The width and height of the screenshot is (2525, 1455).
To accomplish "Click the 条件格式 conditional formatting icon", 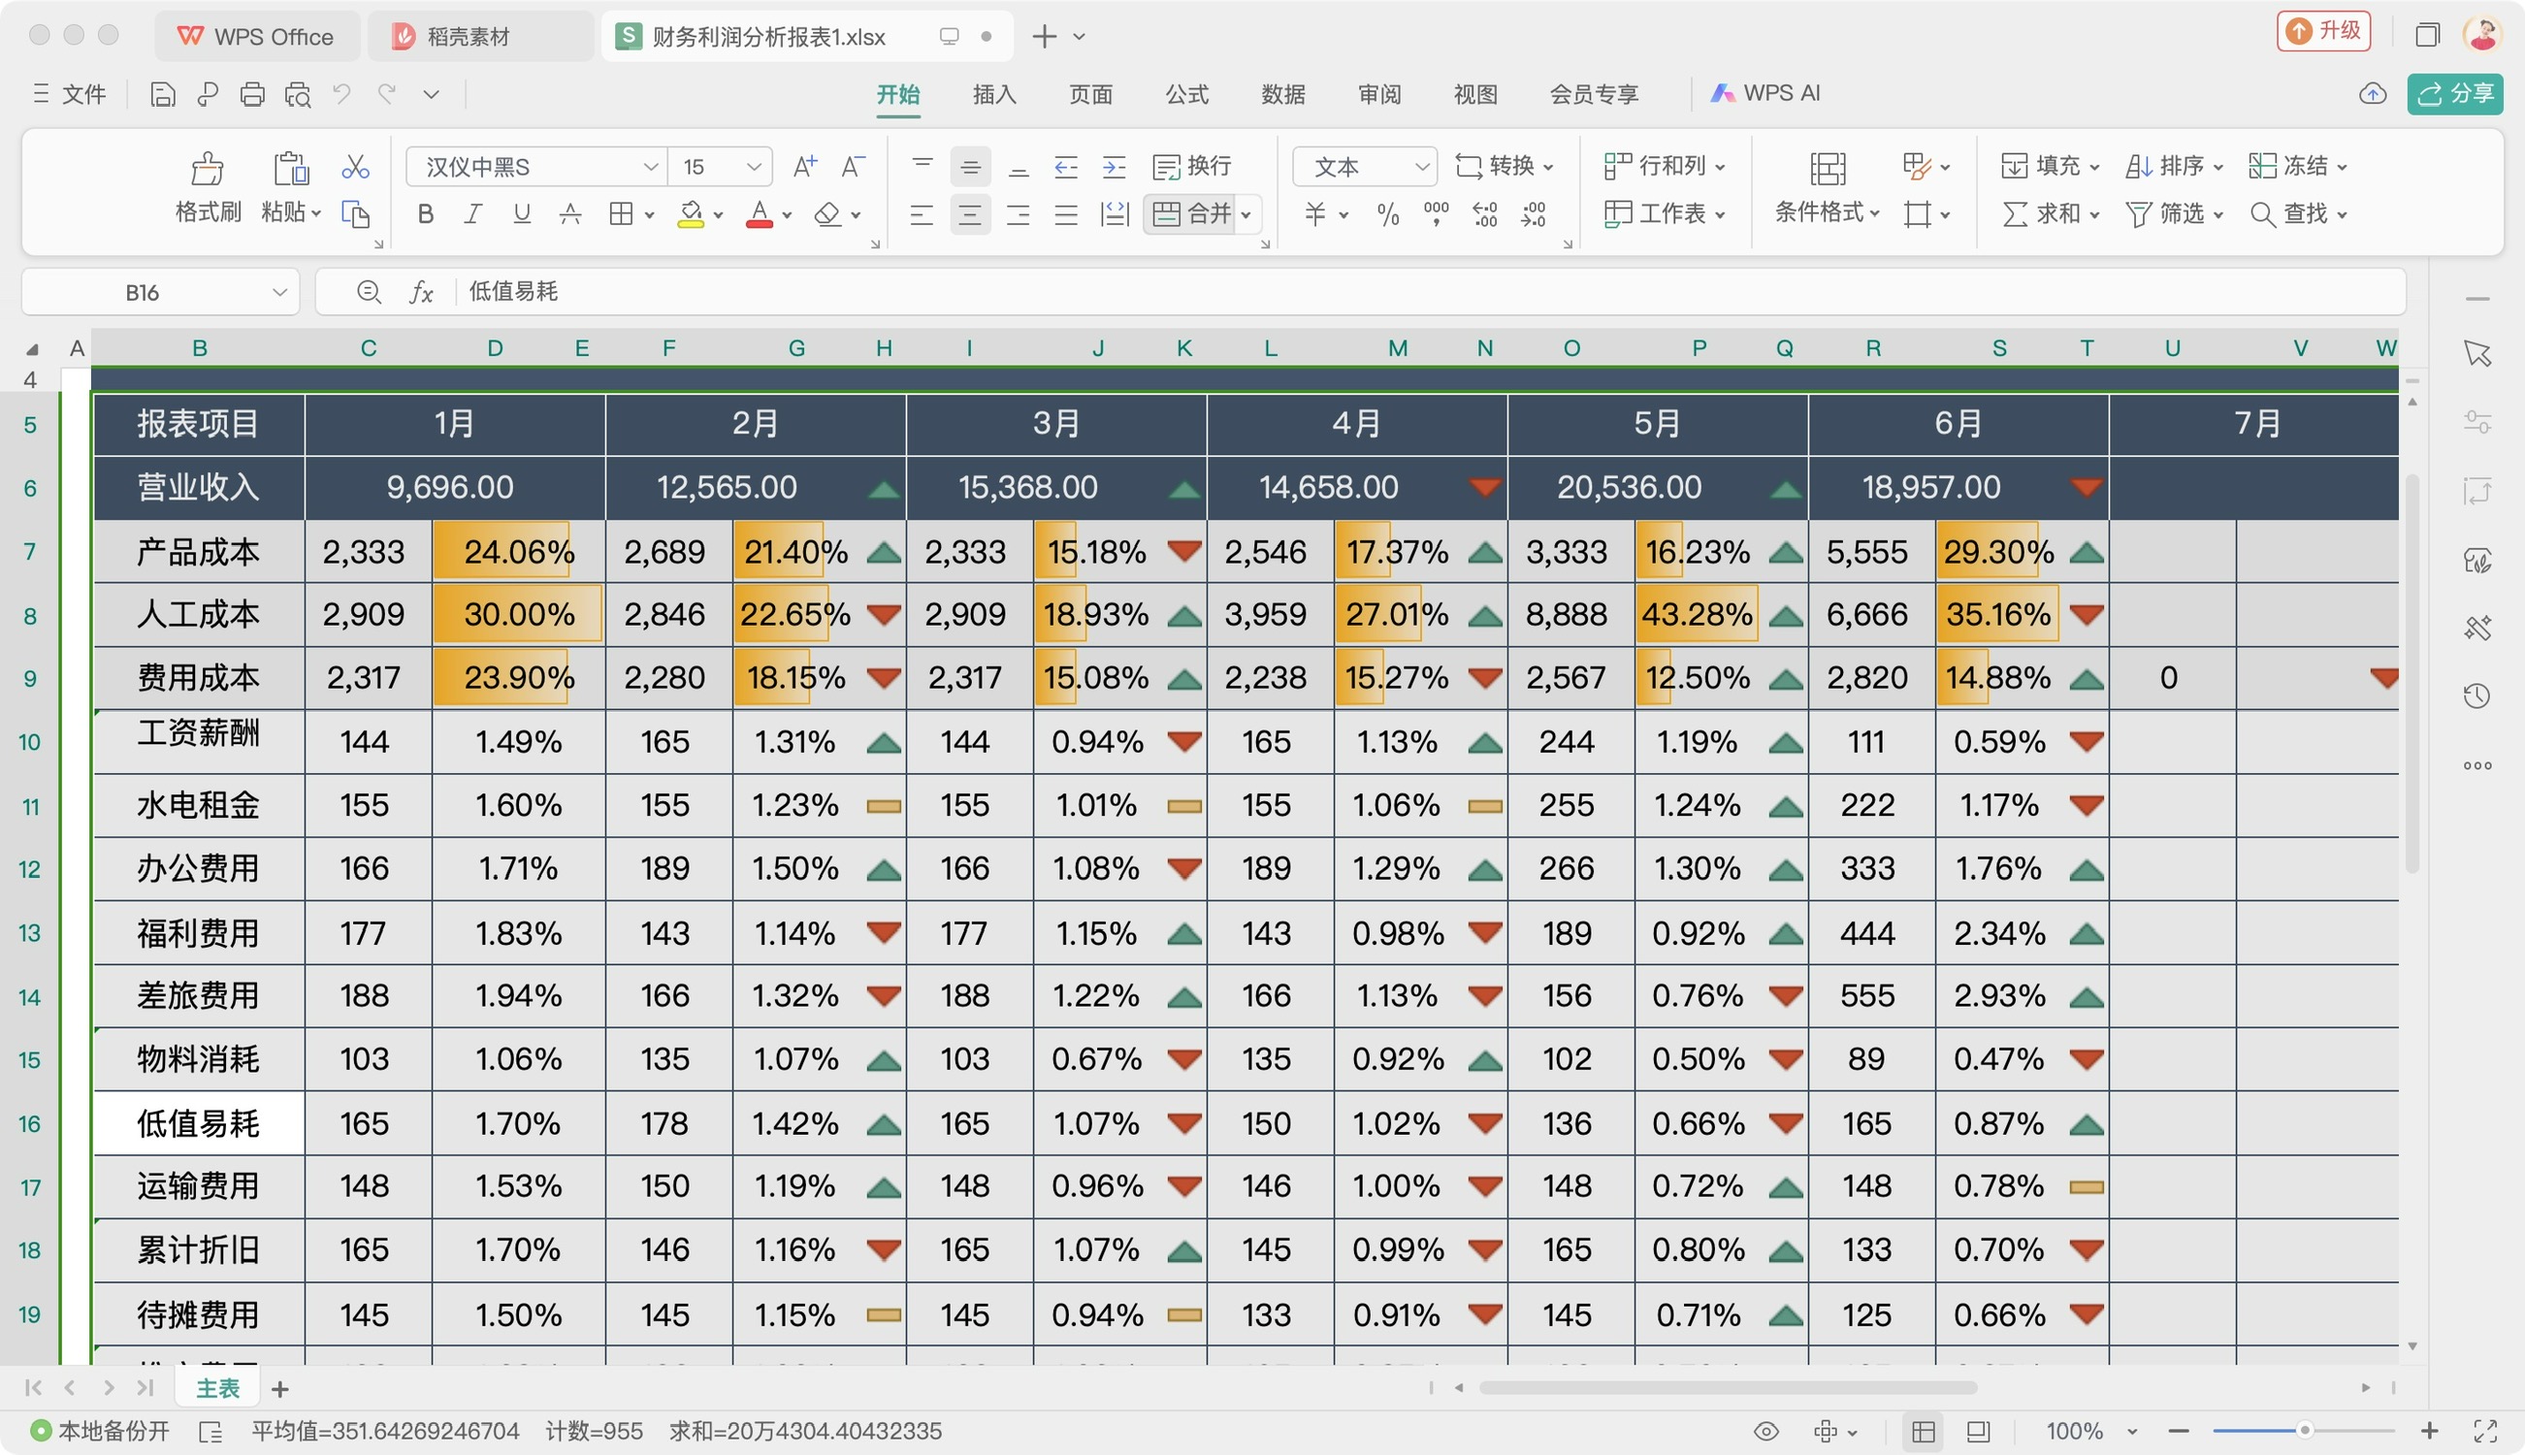I will coord(1827,169).
